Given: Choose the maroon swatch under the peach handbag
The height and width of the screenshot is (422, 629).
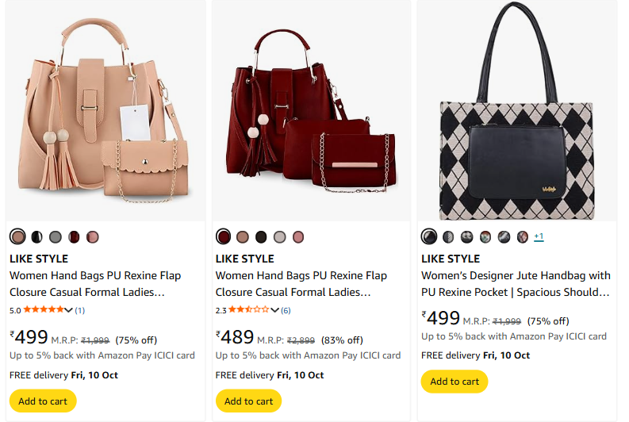Looking at the screenshot, I should point(74,237).
